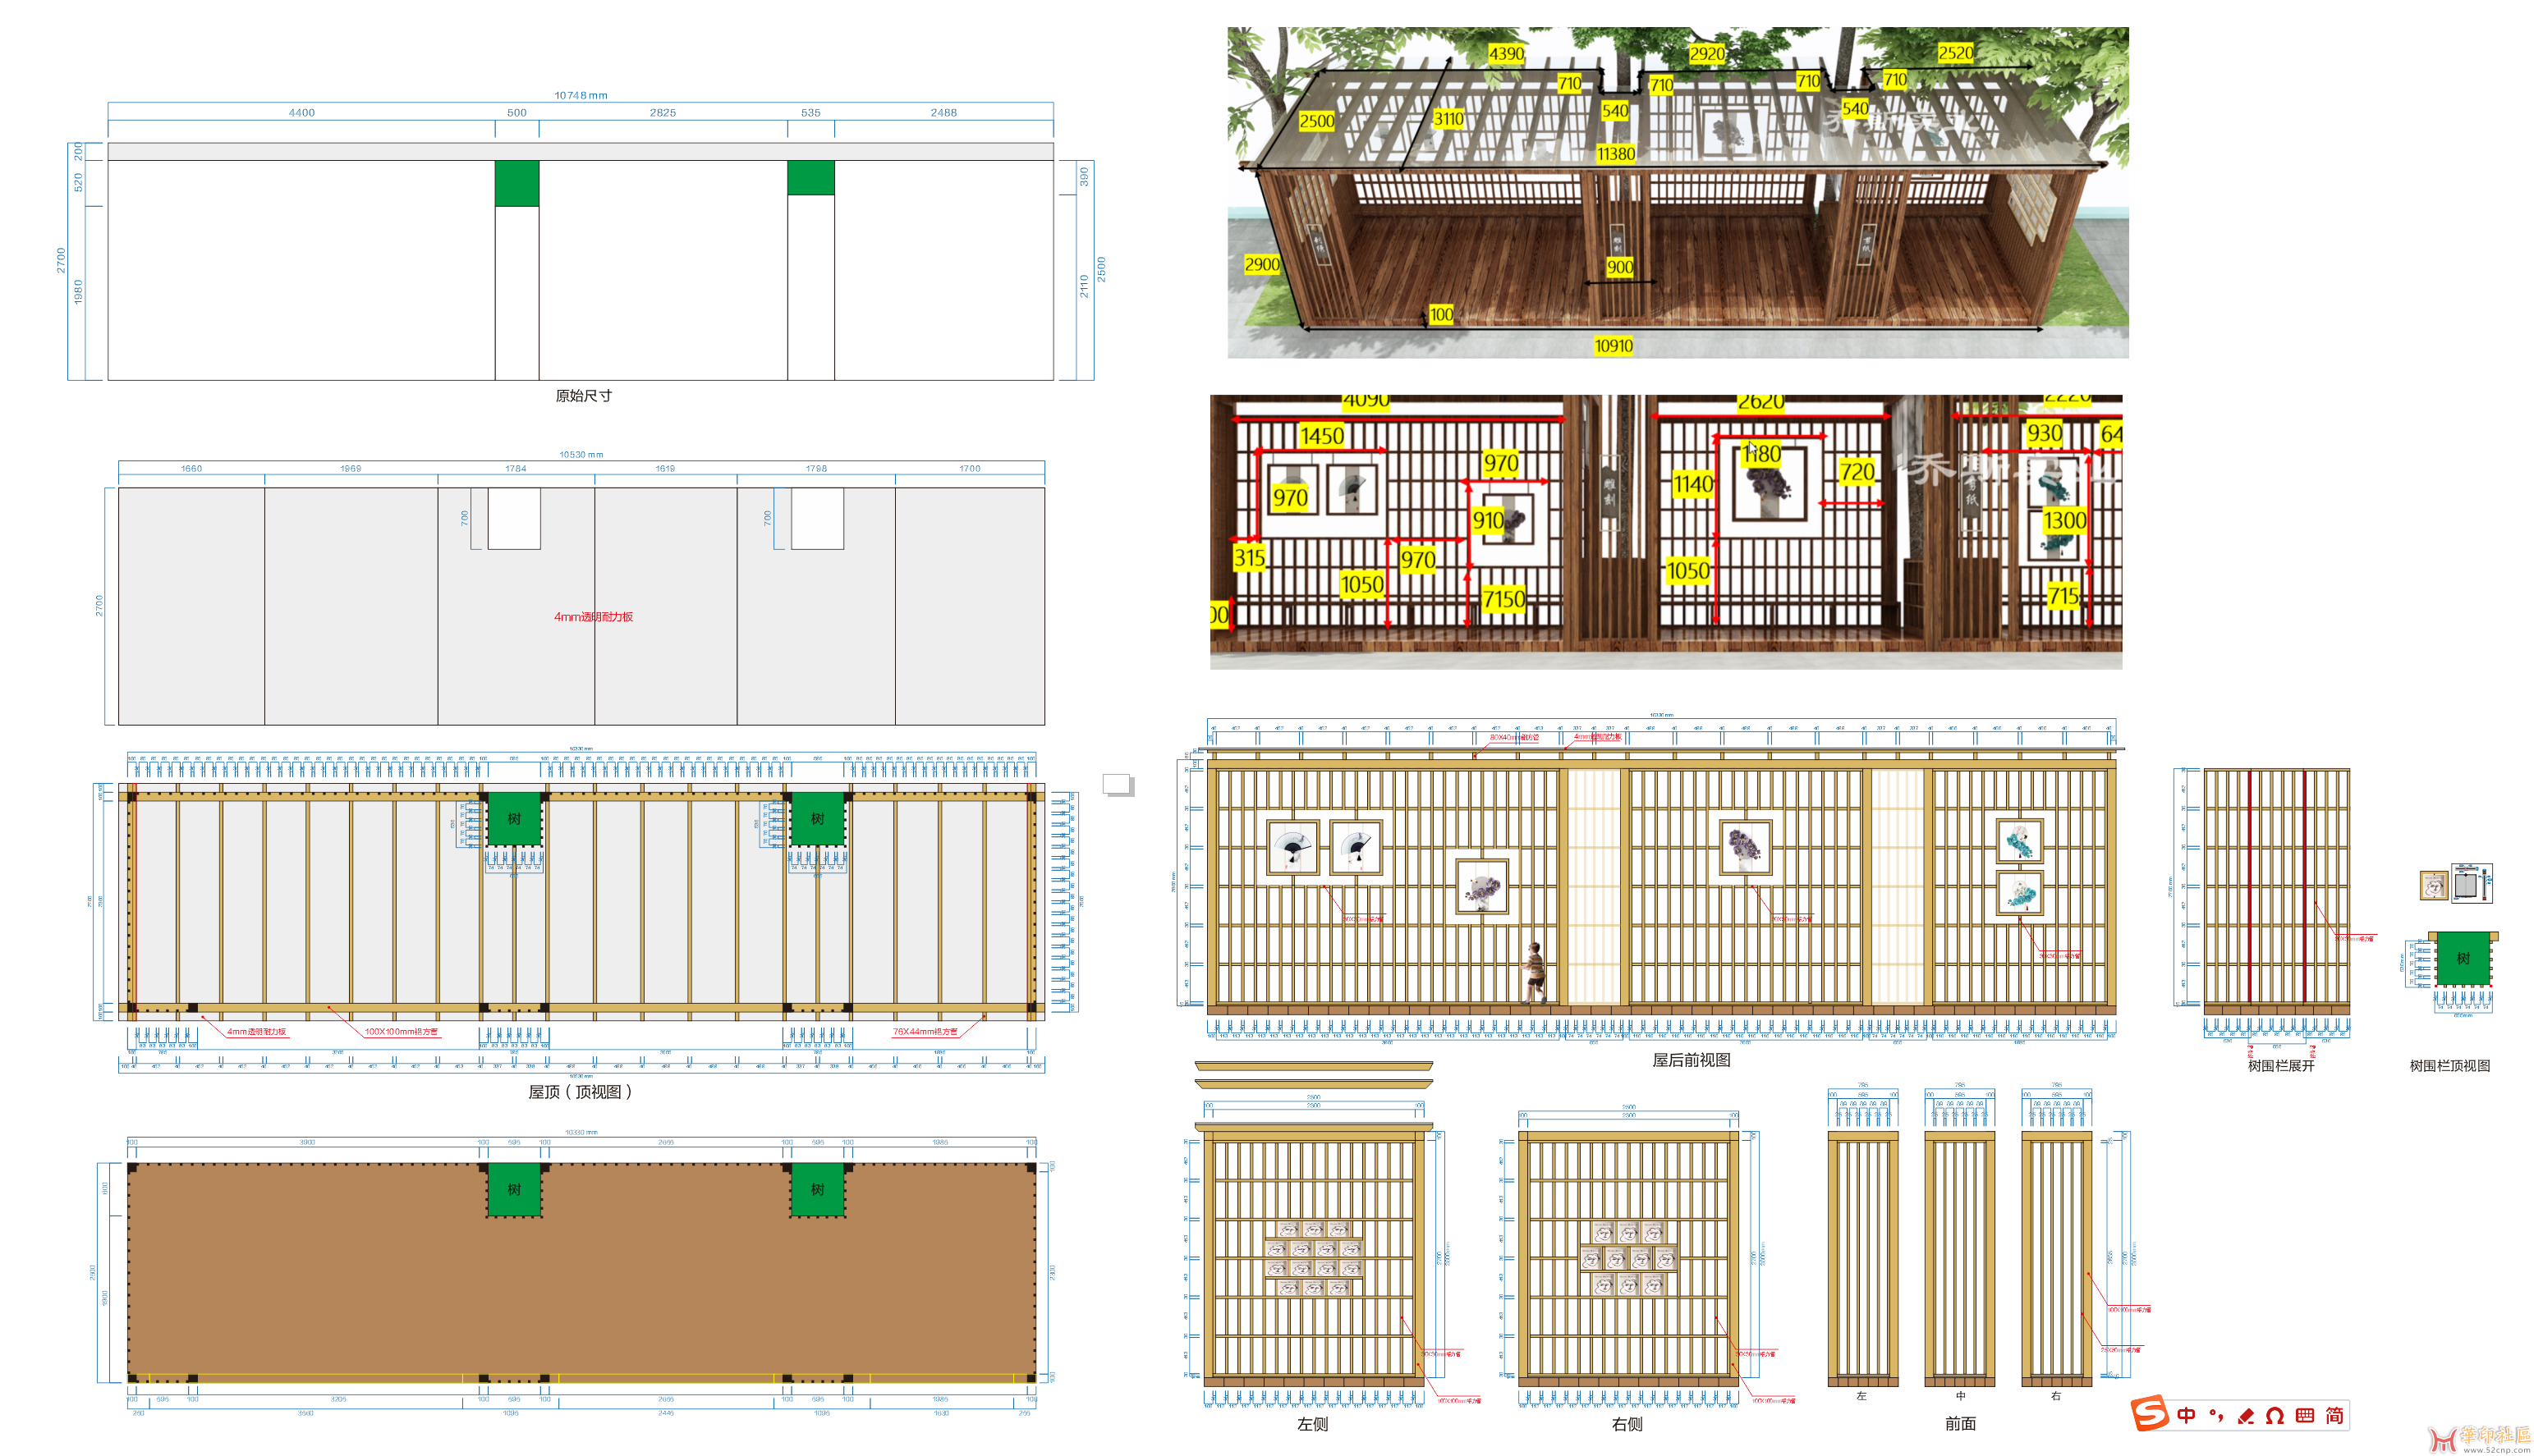Click the 10530 mm dimension above the panel layout
The height and width of the screenshot is (1456, 2534).
coord(581,455)
